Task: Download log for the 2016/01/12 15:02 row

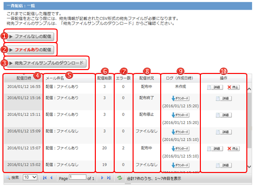Action: [x=181, y=165]
